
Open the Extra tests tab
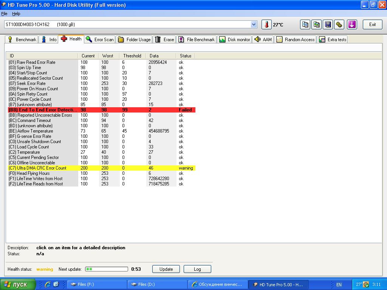tap(333, 39)
